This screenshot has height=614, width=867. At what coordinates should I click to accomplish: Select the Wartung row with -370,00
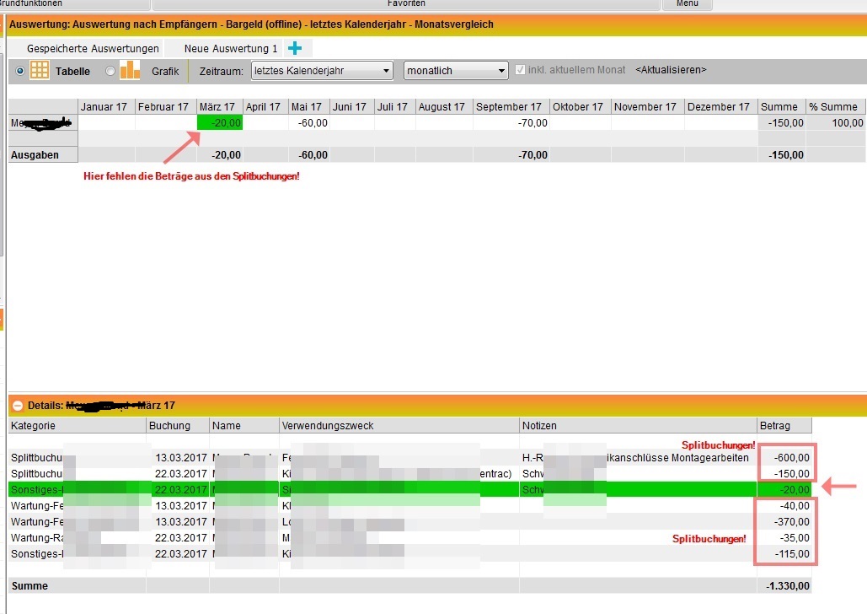click(x=410, y=521)
